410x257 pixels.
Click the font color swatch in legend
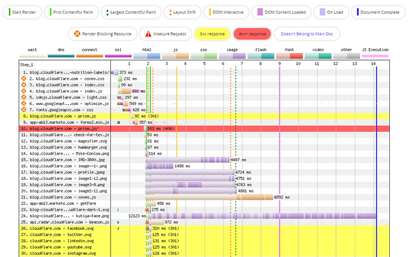coord(289,56)
